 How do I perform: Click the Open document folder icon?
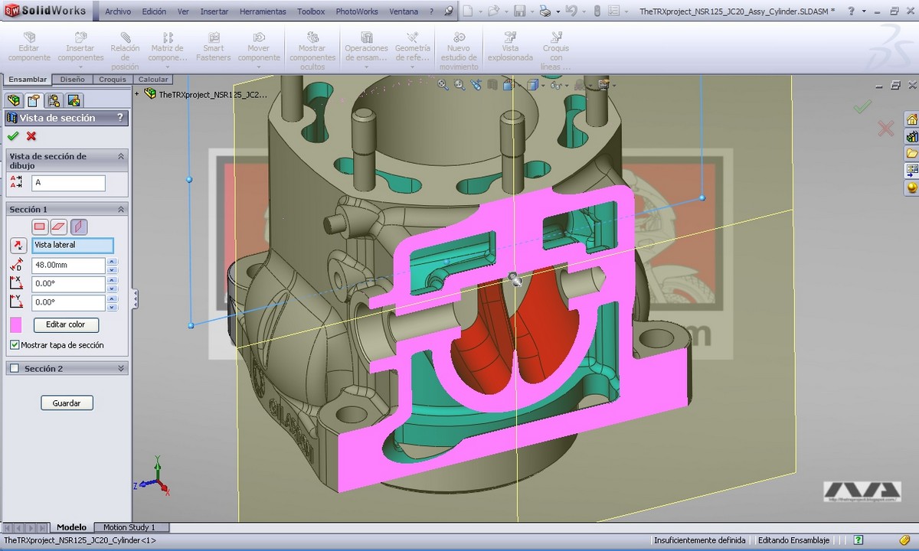493,11
